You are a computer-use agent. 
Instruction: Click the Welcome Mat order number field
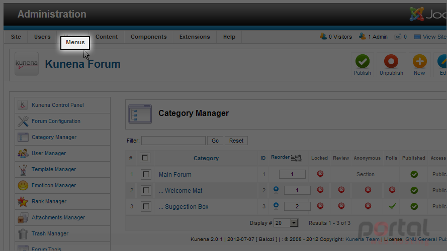pos(297,190)
